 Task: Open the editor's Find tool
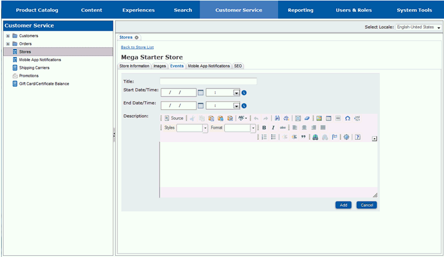coord(277,118)
